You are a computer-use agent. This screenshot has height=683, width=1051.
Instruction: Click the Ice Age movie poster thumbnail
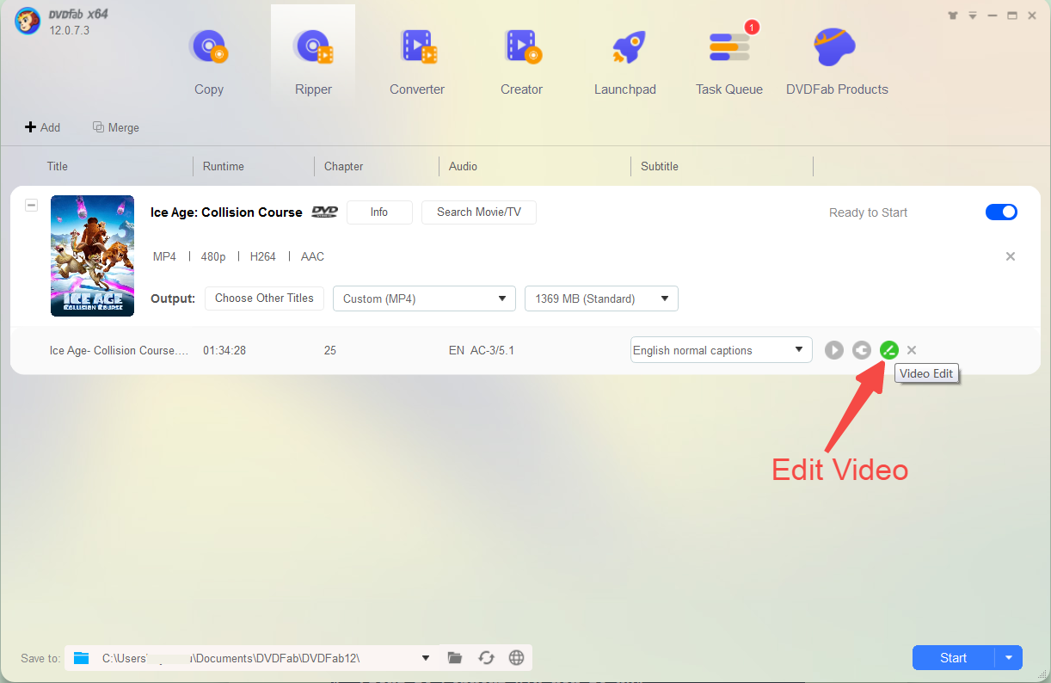click(x=93, y=255)
